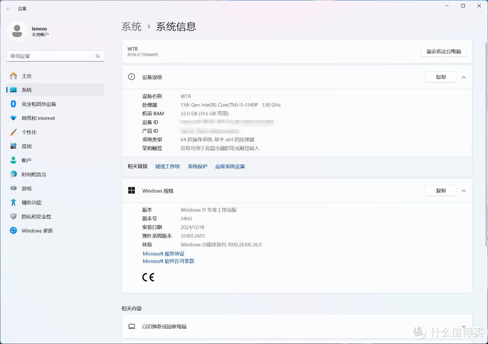
Task: Open the 域或工作组 link
Action: tap(168, 166)
